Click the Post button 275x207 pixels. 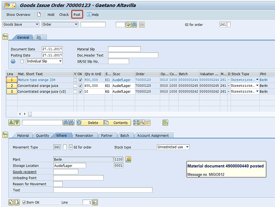77,15
